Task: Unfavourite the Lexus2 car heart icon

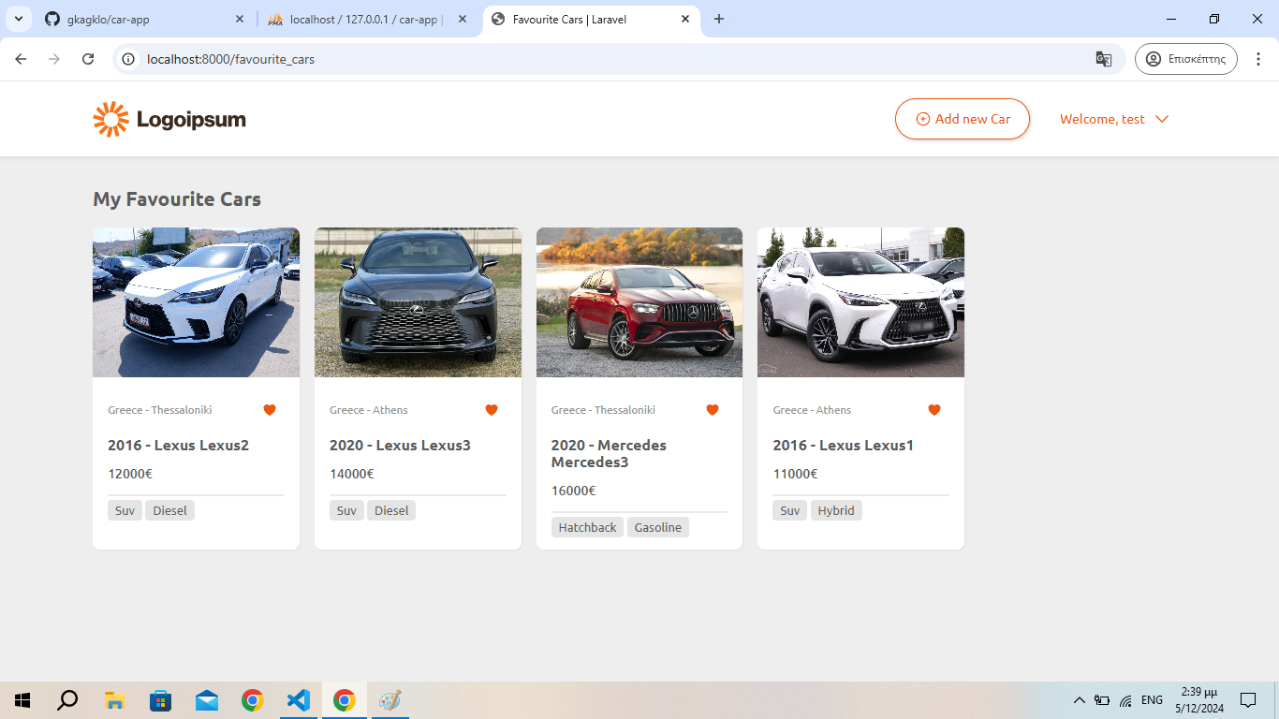Action: [270, 410]
